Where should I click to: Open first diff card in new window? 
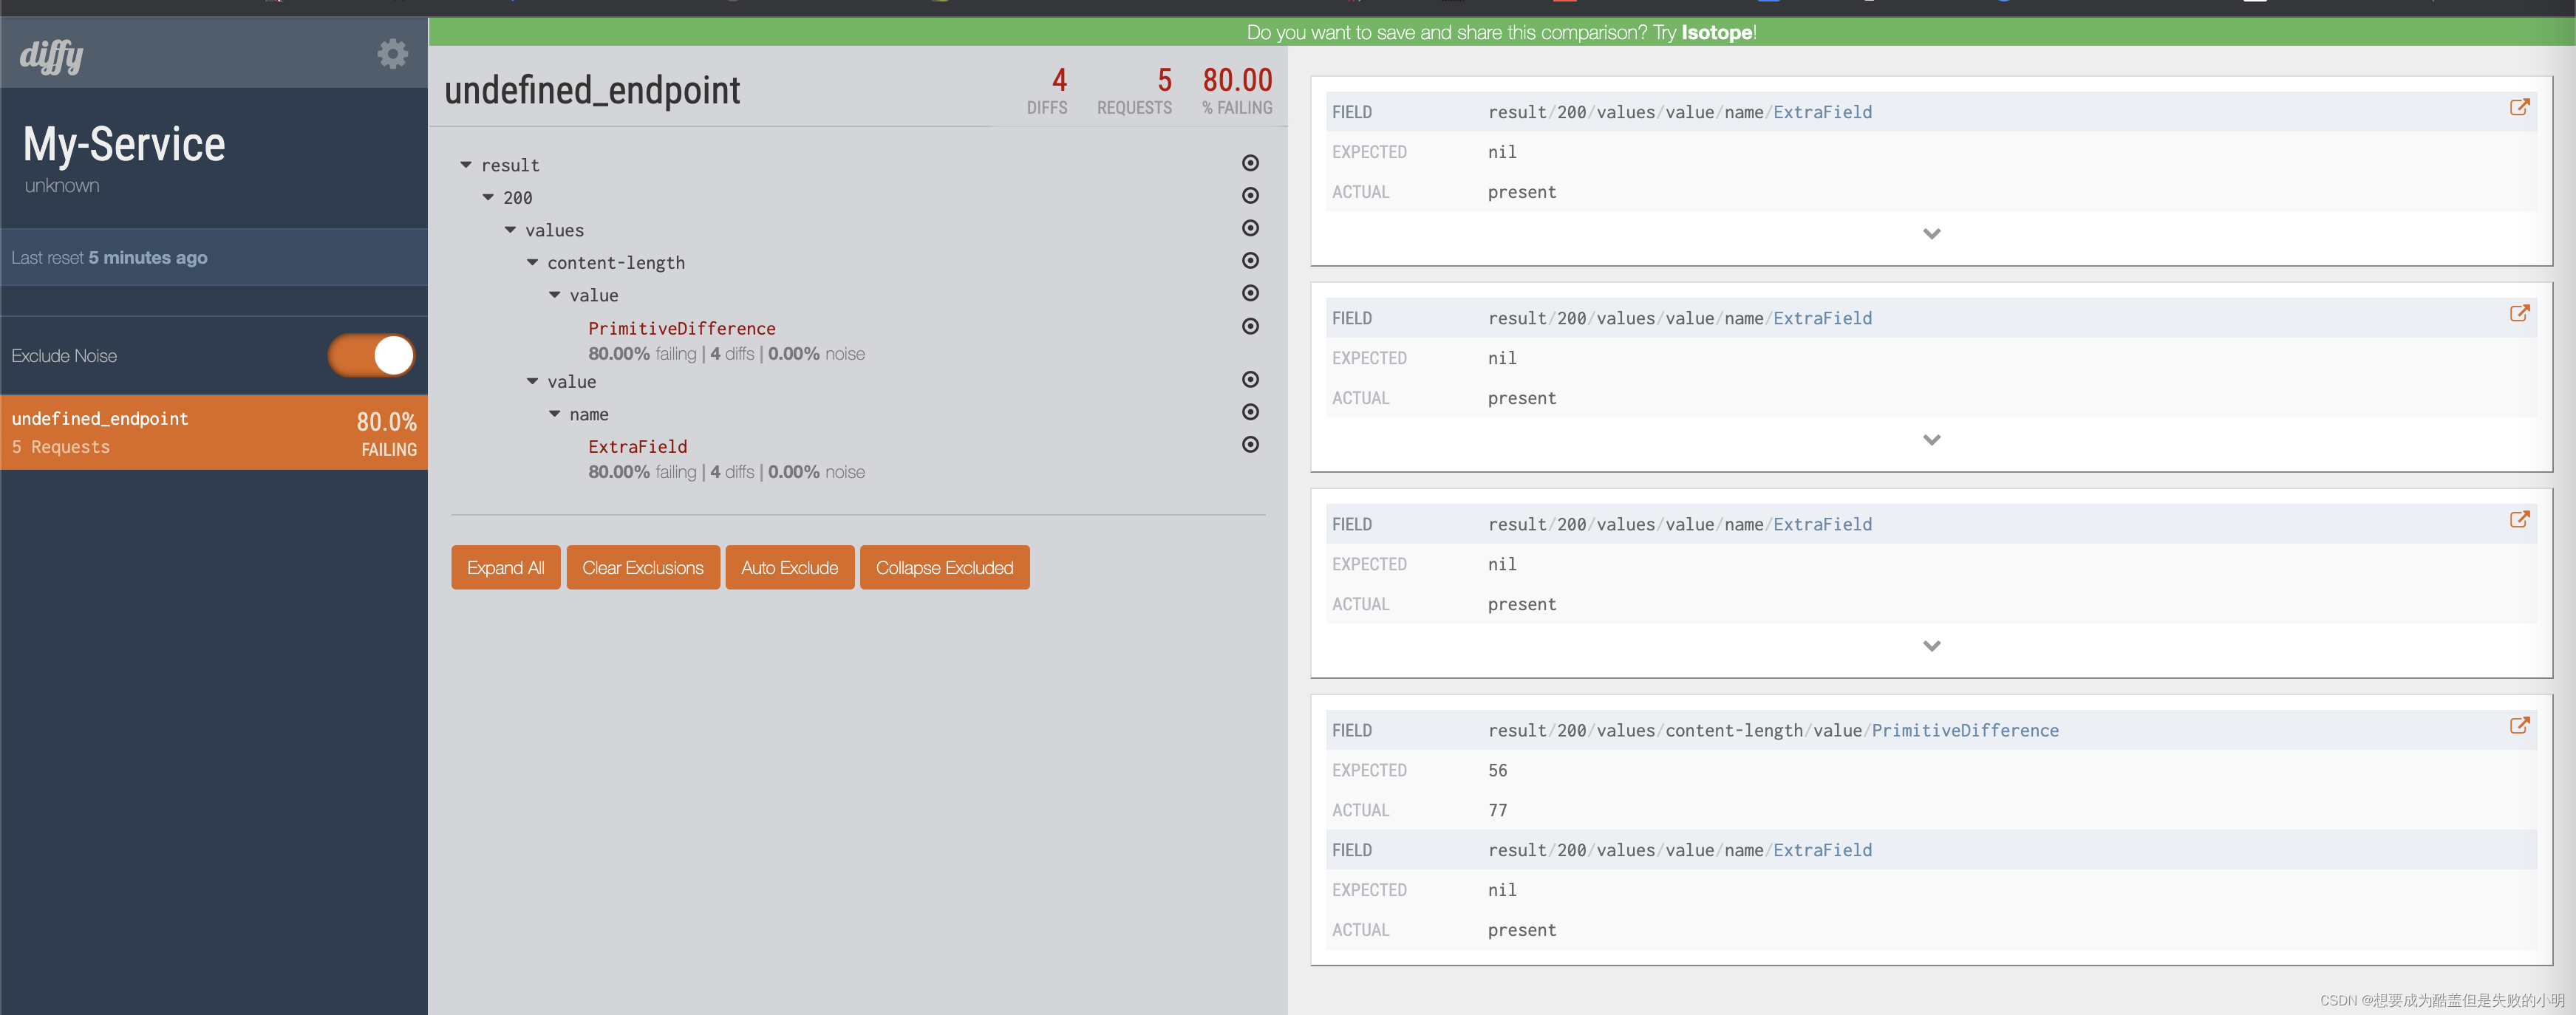point(2519,107)
